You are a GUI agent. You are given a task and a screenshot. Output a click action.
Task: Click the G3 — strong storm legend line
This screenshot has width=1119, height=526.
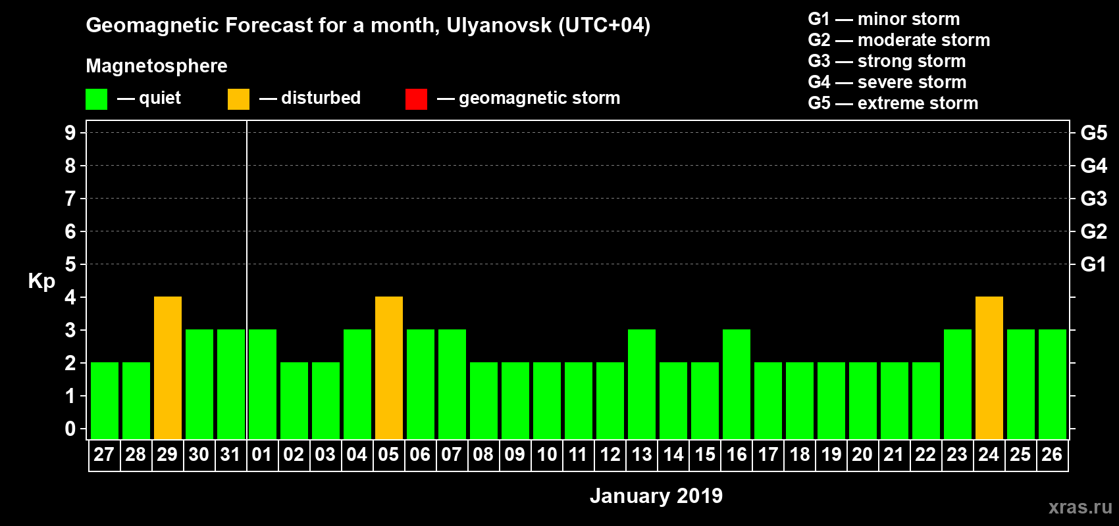[x=887, y=61]
